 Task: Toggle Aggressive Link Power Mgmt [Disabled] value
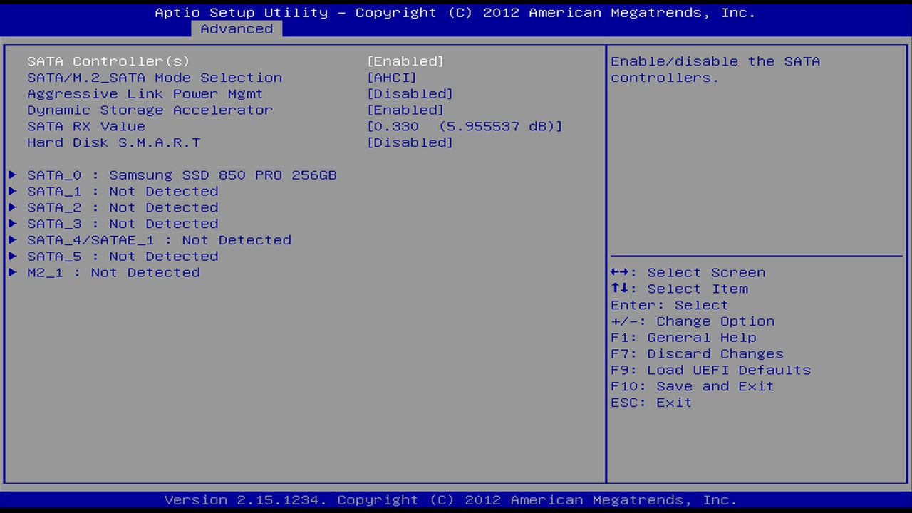(410, 94)
